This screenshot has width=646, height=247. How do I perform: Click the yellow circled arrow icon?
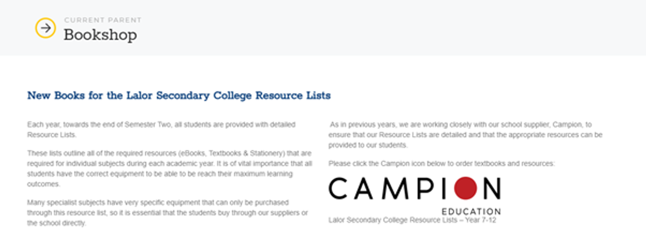point(45,28)
